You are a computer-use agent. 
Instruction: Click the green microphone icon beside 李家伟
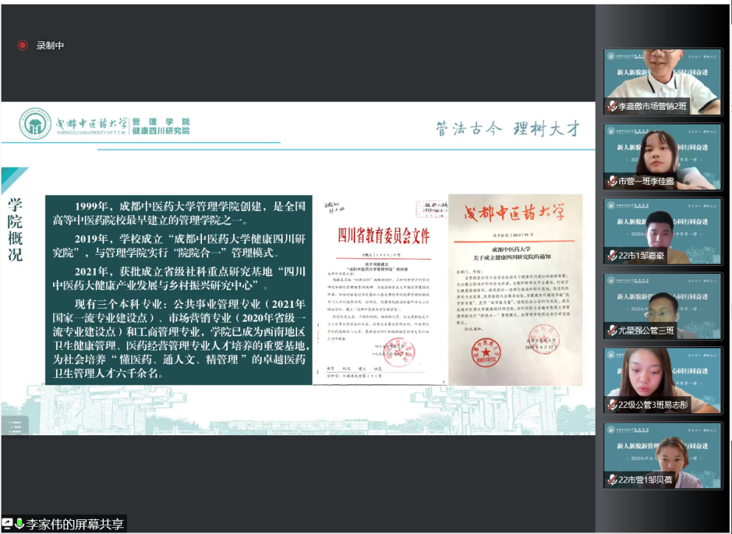[19, 523]
